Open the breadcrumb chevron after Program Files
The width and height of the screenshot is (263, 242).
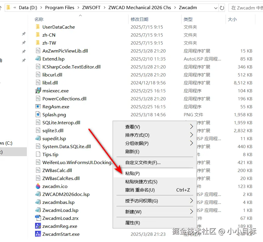[78, 8]
